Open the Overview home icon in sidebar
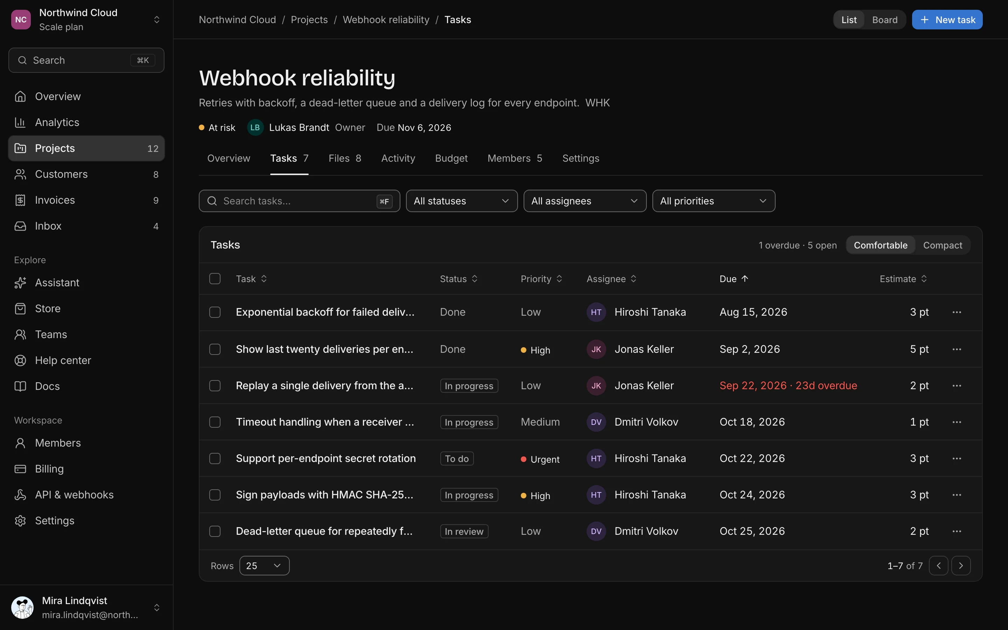Screen dimensions: 1008x630 point(20,96)
